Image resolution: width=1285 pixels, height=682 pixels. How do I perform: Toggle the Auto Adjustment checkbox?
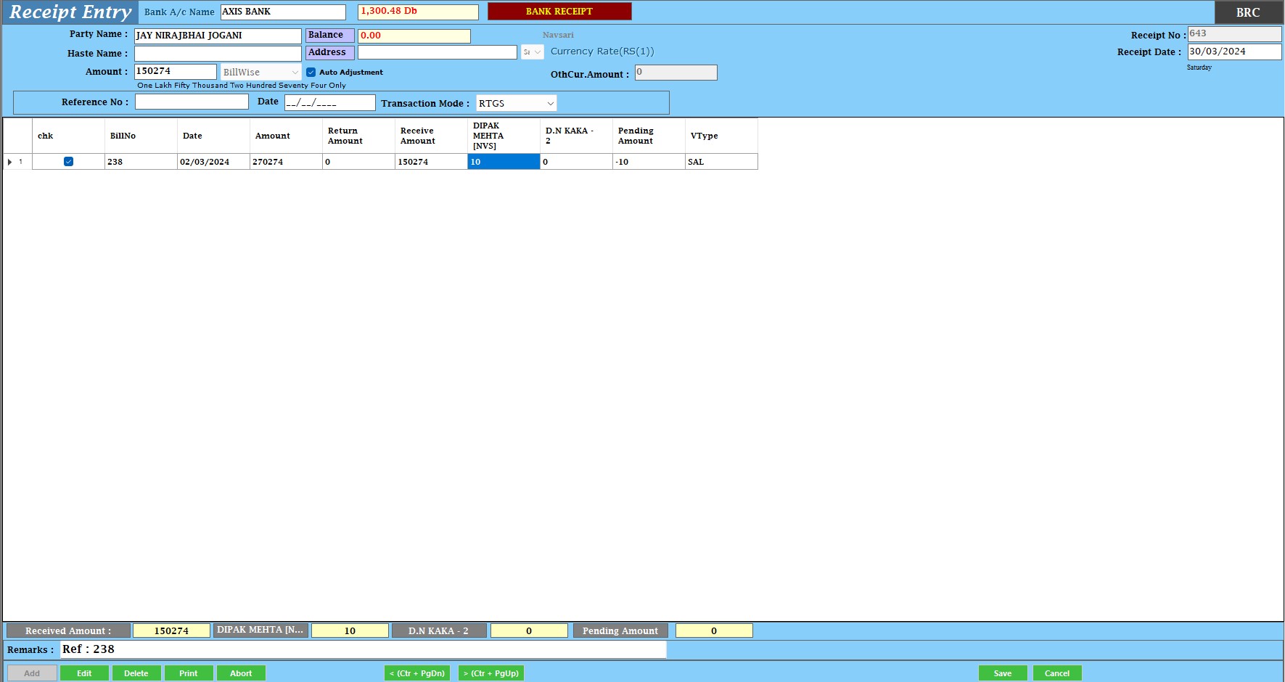(311, 73)
